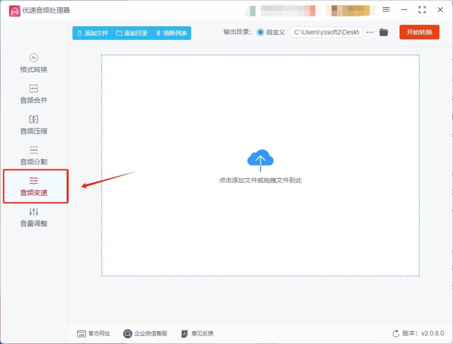Clear the list with 清除列表
The height and width of the screenshot is (344, 453).
point(171,33)
